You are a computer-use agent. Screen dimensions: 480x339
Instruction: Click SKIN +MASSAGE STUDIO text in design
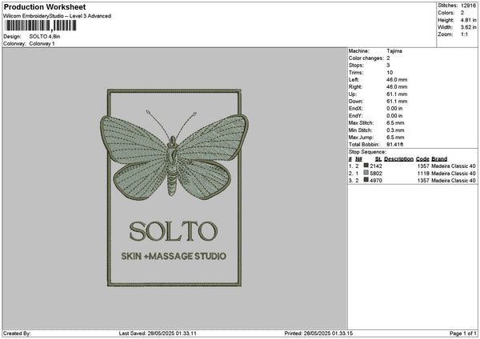[172, 257]
